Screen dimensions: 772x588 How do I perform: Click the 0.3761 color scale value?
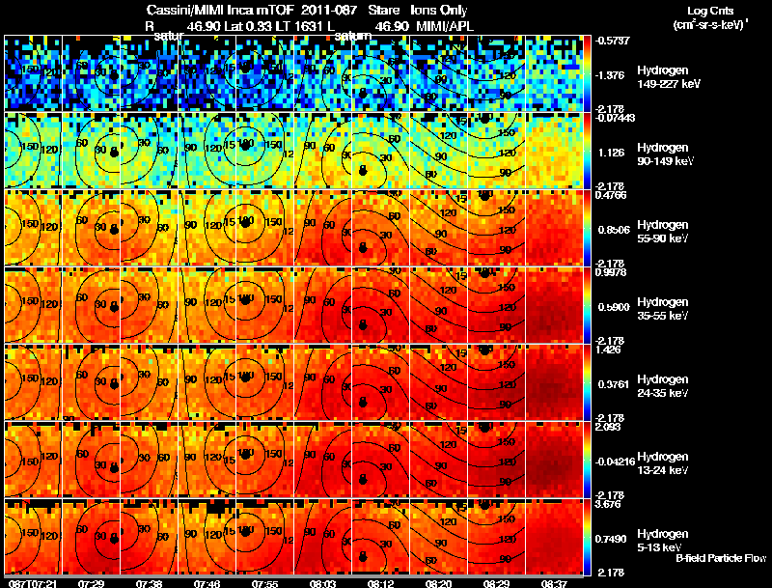614,384
